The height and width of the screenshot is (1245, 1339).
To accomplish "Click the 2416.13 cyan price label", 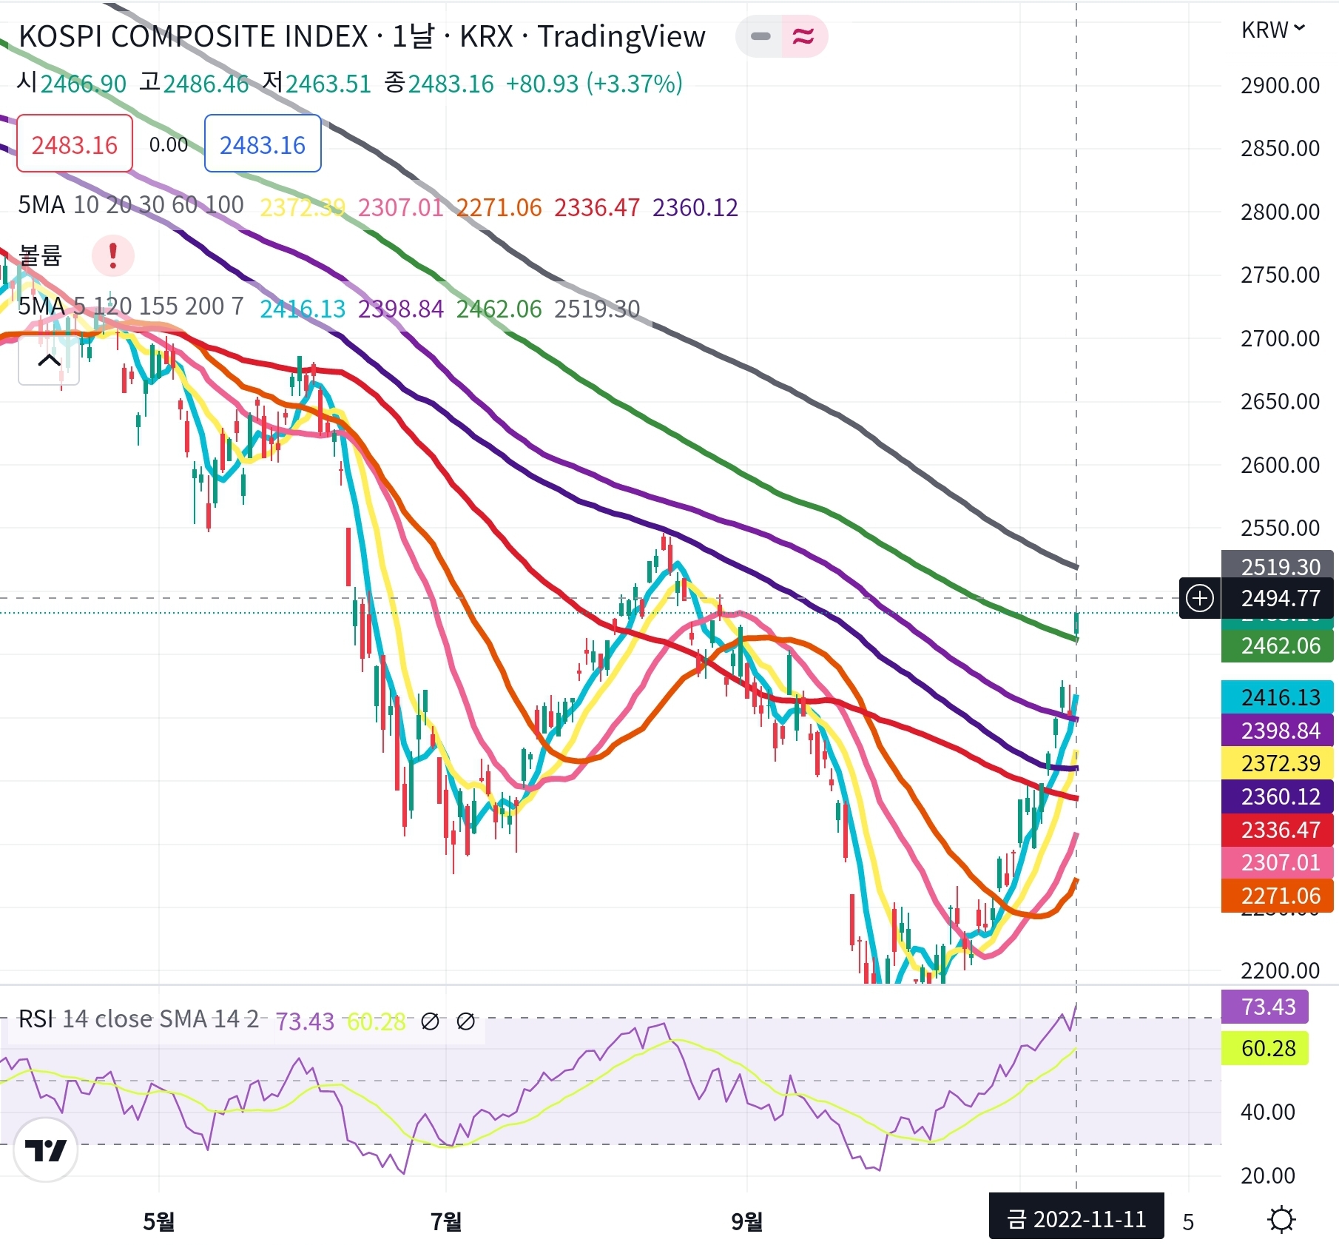I will click(x=1277, y=697).
